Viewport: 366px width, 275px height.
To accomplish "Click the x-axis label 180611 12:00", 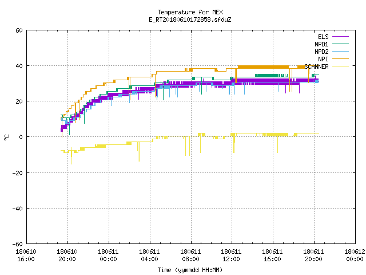I will tap(231, 256).
